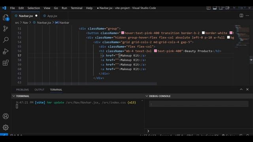Open the Explorer view in activity bar
The height and width of the screenshot is (142, 253).
click(x=6, y=17)
